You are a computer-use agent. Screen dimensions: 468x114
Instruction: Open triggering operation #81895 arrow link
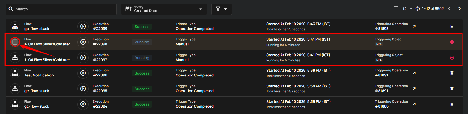[x=414, y=27]
